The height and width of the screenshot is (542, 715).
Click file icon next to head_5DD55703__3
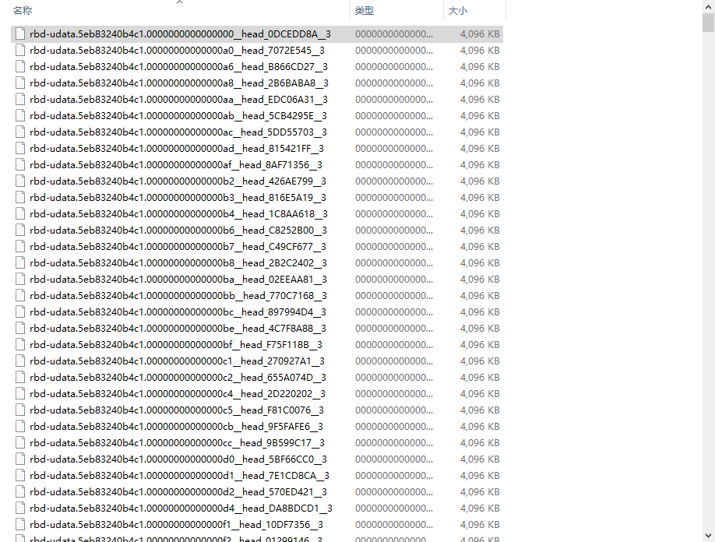click(21, 132)
